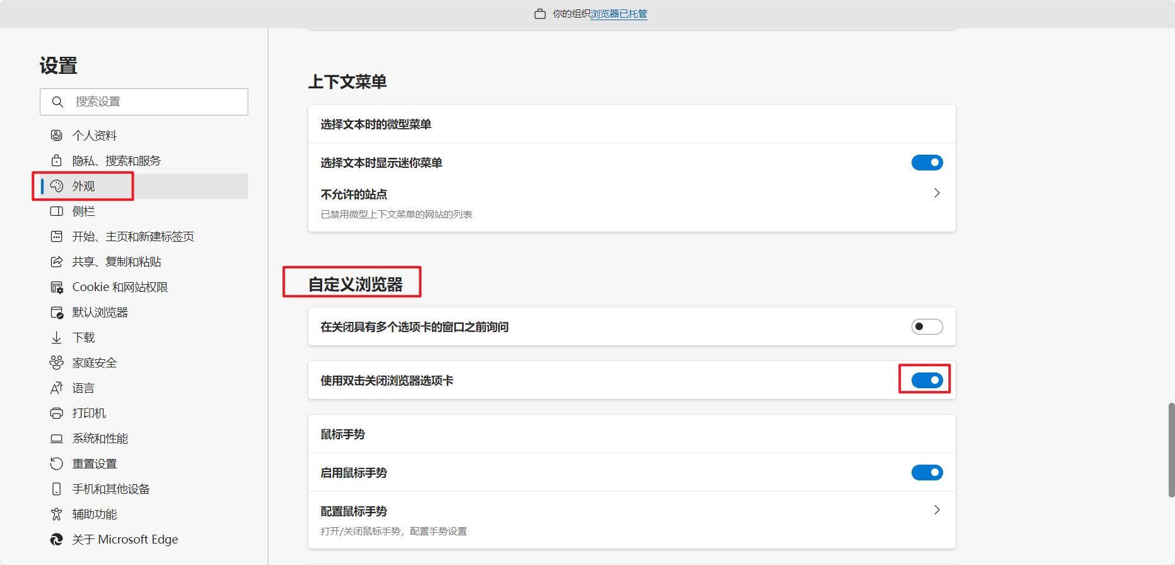The image size is (1175, 565).
Task: Click 已禁用微型上下文菜单的网站的列表 description
Action: [x=396, y=215]
